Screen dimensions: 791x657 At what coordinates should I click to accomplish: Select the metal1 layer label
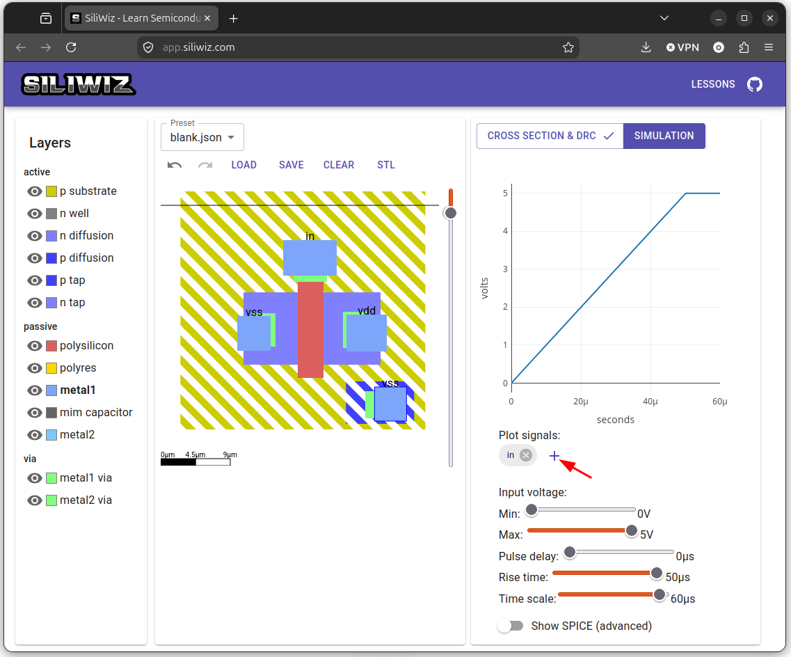[x=78, y=390]
